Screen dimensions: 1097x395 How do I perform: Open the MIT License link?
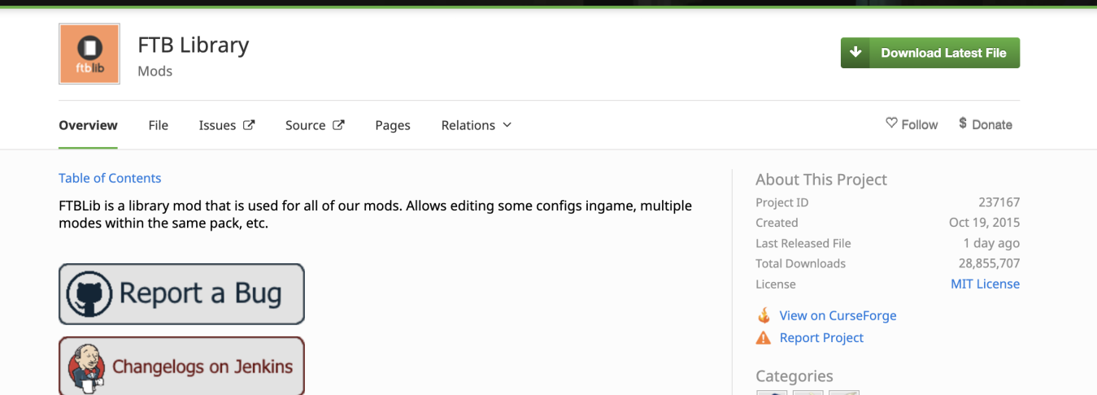[x=985, y=284]
